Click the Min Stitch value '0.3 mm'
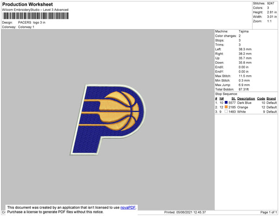The height and width of the screenshot is (216, 279). pos(244,81)
